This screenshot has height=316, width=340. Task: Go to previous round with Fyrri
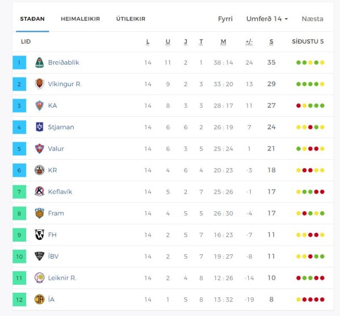coord(226,19)
